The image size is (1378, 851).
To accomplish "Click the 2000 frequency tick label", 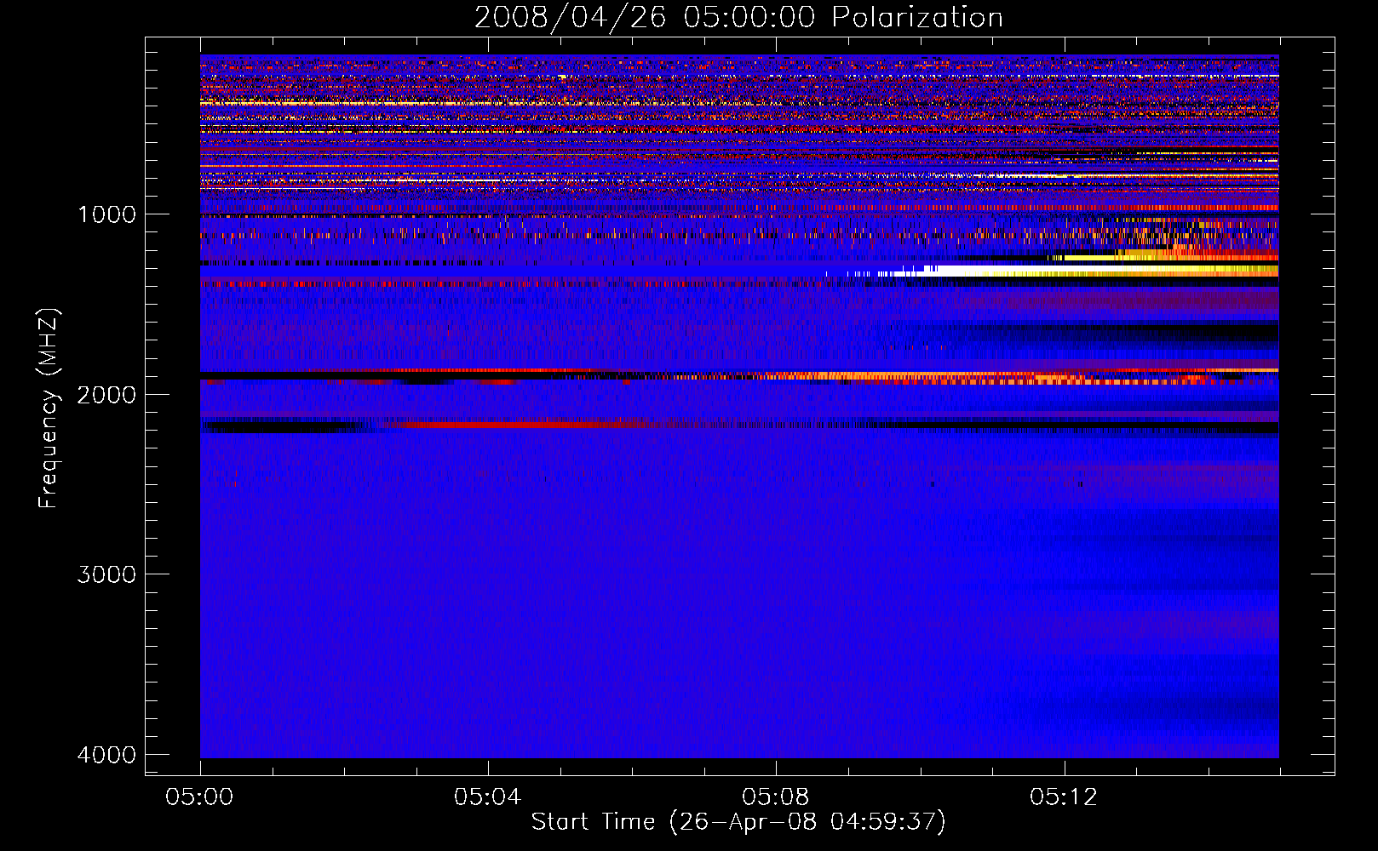I will click(x=106, y=394).
